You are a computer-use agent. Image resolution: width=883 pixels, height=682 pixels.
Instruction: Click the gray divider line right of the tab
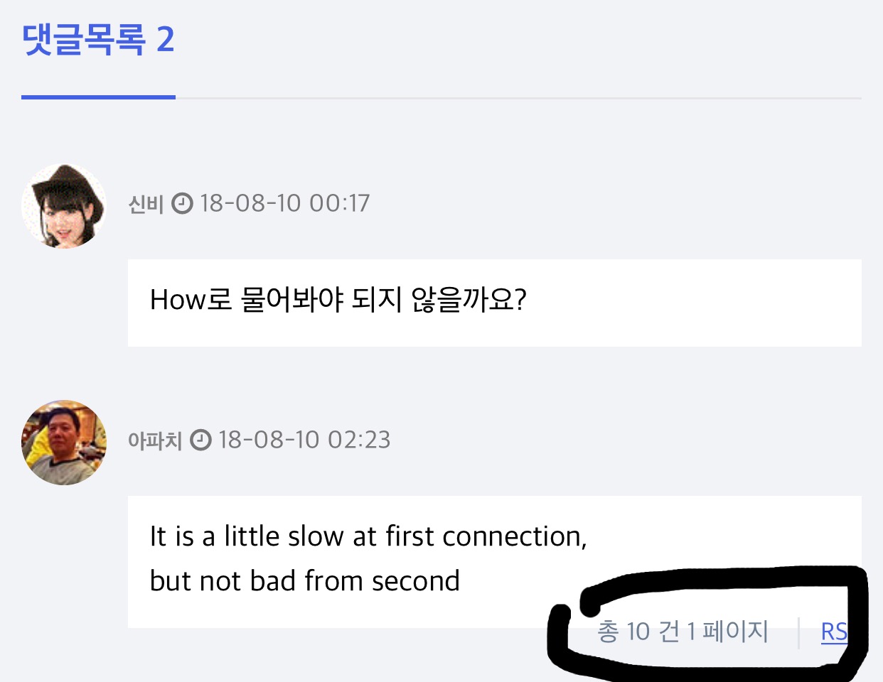[x=518, y=98]
